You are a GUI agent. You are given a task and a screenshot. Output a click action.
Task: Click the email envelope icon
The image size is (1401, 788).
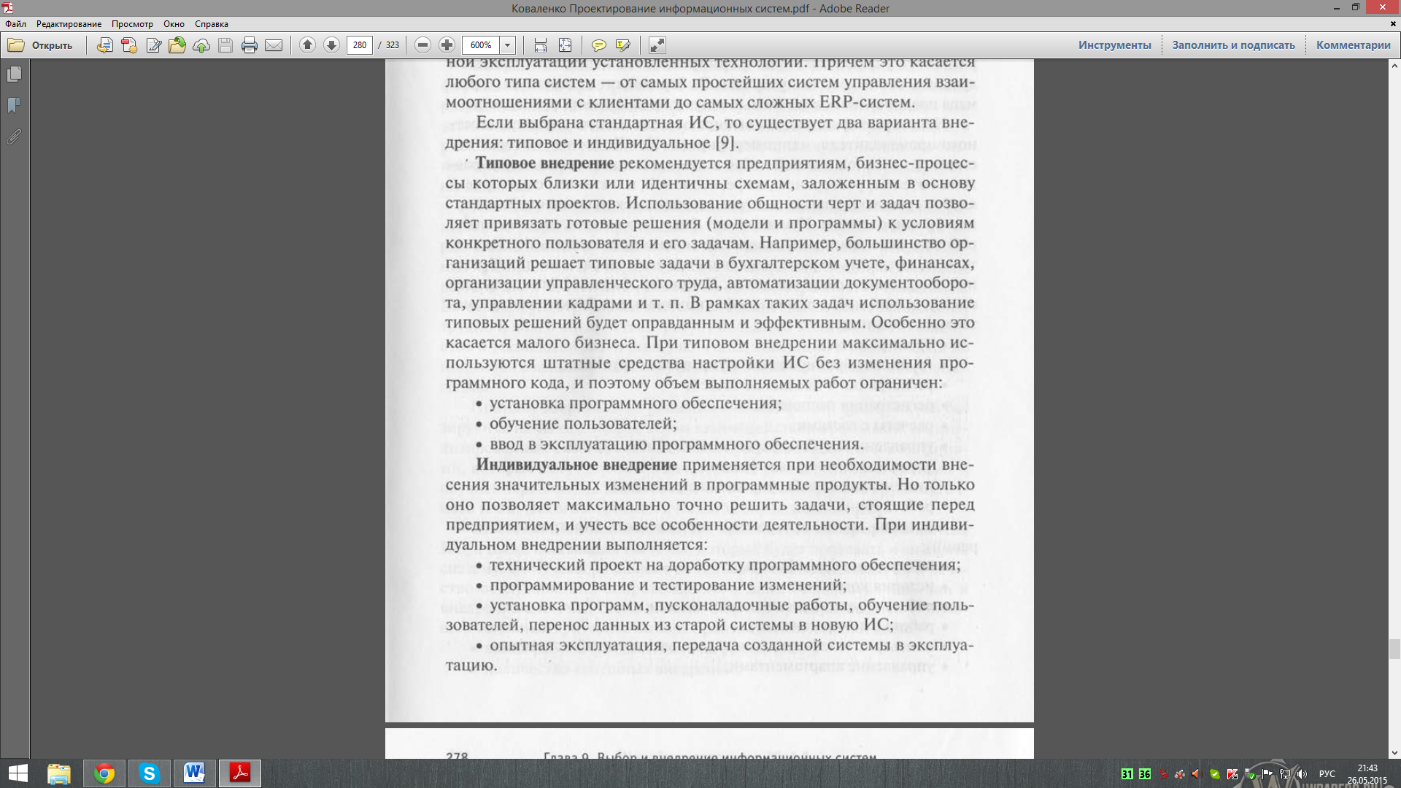[274, 45]
